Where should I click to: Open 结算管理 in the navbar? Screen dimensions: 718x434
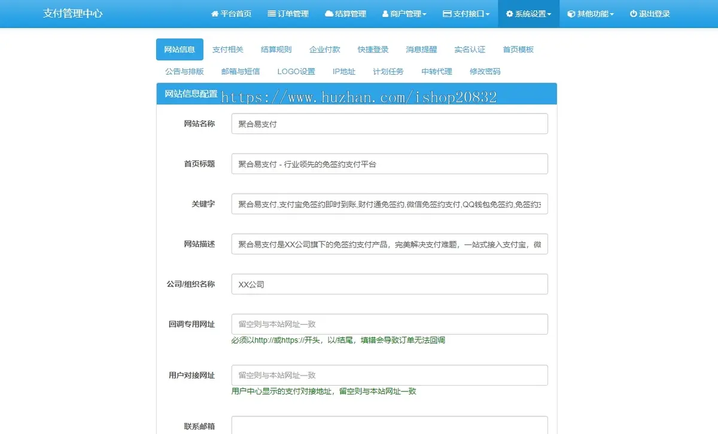345,14
